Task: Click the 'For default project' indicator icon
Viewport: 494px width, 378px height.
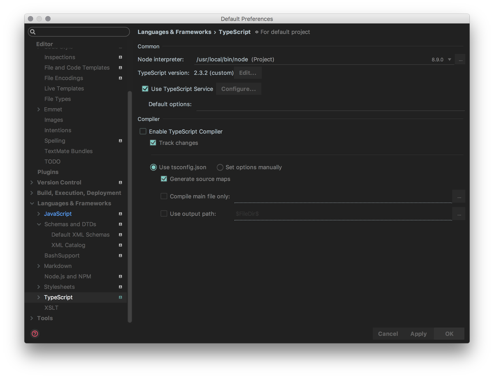Action: click(256, 32)
